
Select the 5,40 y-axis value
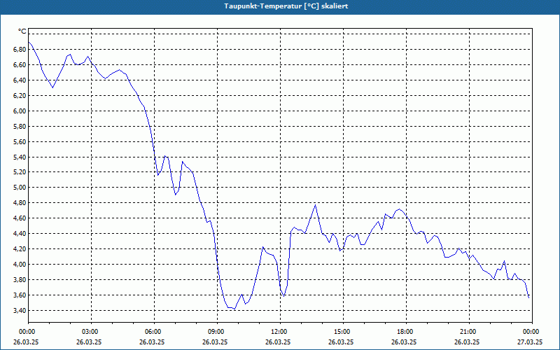click(20, 157)
